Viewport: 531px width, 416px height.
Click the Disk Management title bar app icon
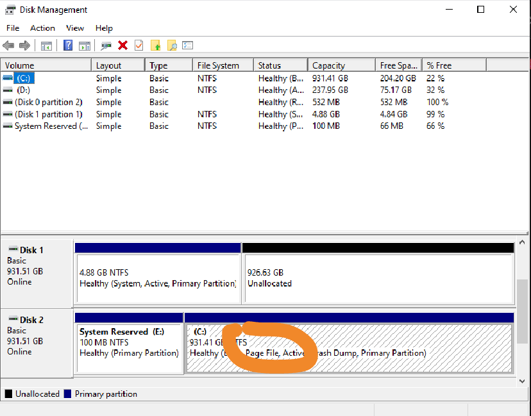pos(10,10)
